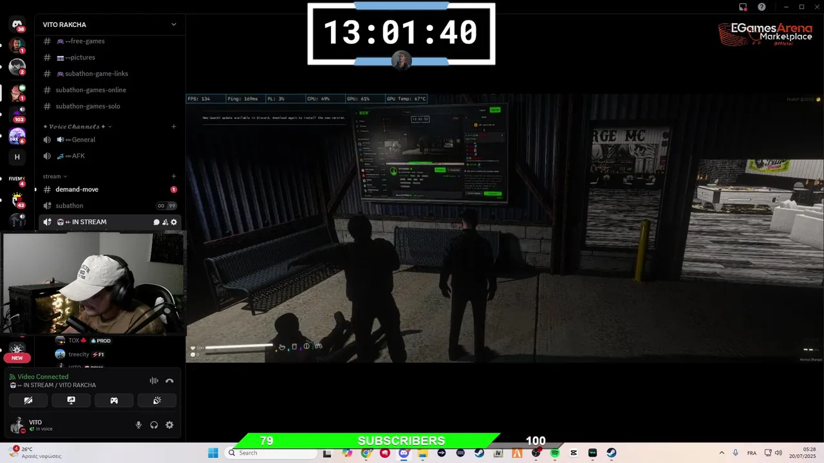Join the General voice channel
Screen dimensions: 824x463
point(109,140)
